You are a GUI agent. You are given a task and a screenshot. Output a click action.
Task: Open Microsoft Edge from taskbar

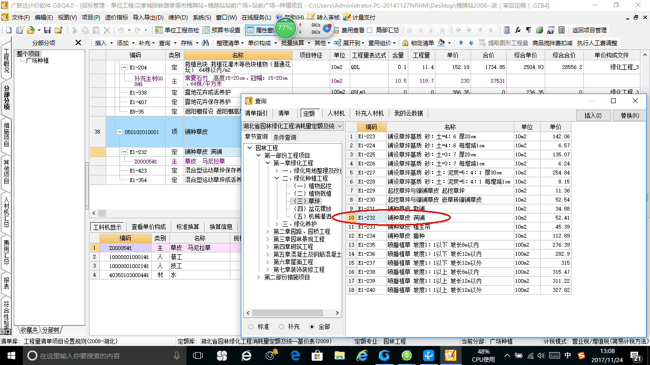[295, 355]
